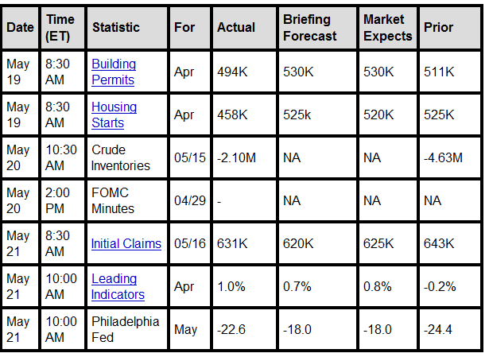This screenshot has height=357, width=489.
Task: Select the -2.10M actual value cell
Action: (x=236, y=157)
